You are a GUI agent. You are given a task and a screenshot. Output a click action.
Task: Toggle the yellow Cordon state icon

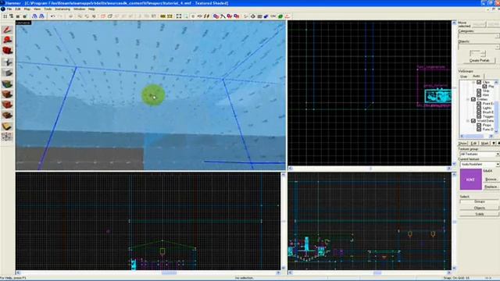pos(163,16)
